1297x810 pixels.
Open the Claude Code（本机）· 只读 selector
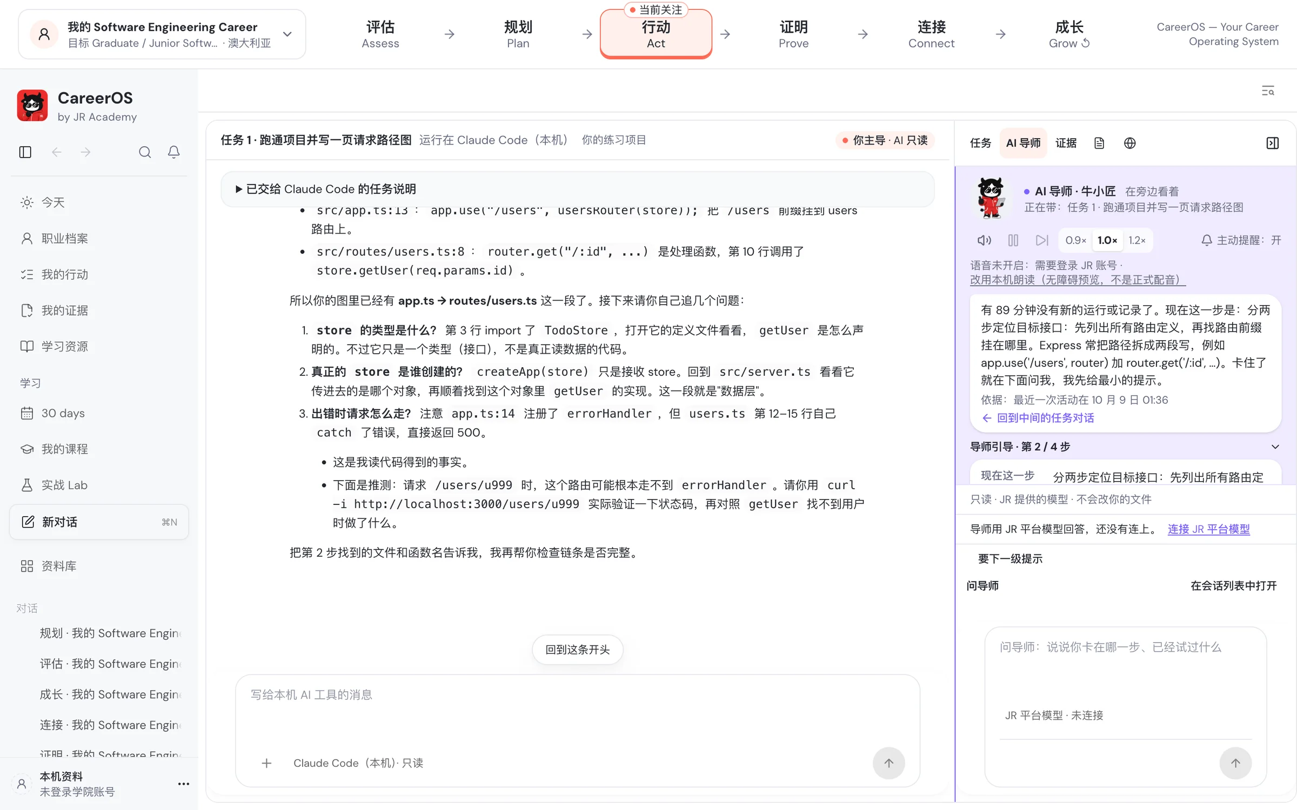click(358, 763)
